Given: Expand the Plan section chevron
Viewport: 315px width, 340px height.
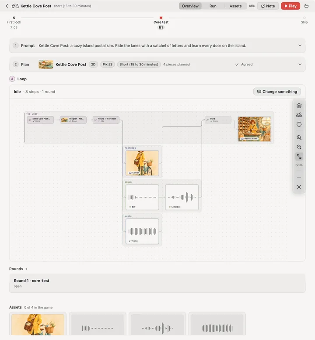Looking at the screenshot, I should click(x=300, y=65).
